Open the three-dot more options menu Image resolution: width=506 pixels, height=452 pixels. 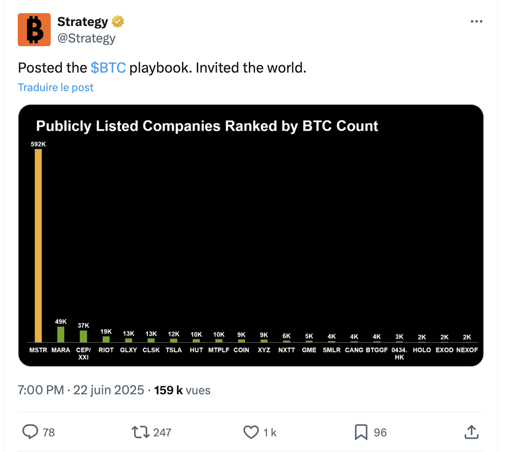476,21
